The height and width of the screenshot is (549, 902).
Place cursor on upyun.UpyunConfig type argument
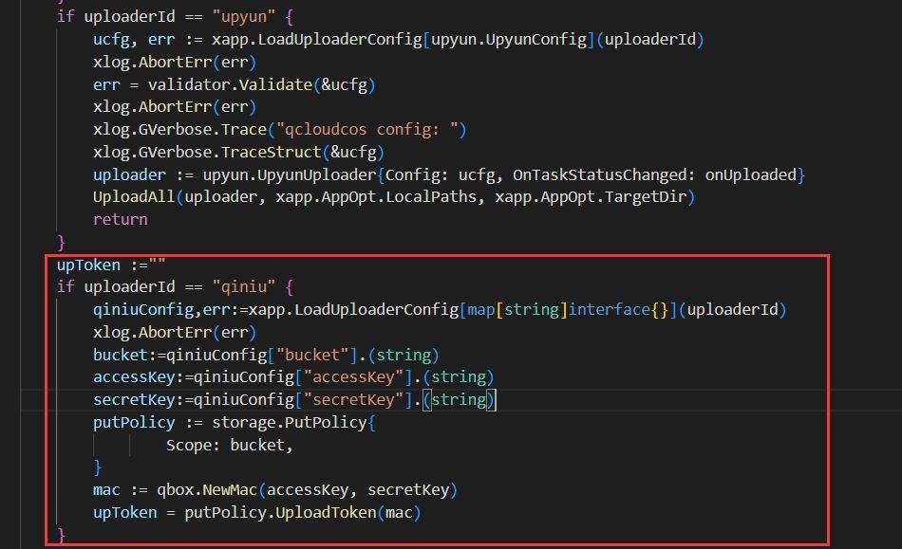[509, 39]
